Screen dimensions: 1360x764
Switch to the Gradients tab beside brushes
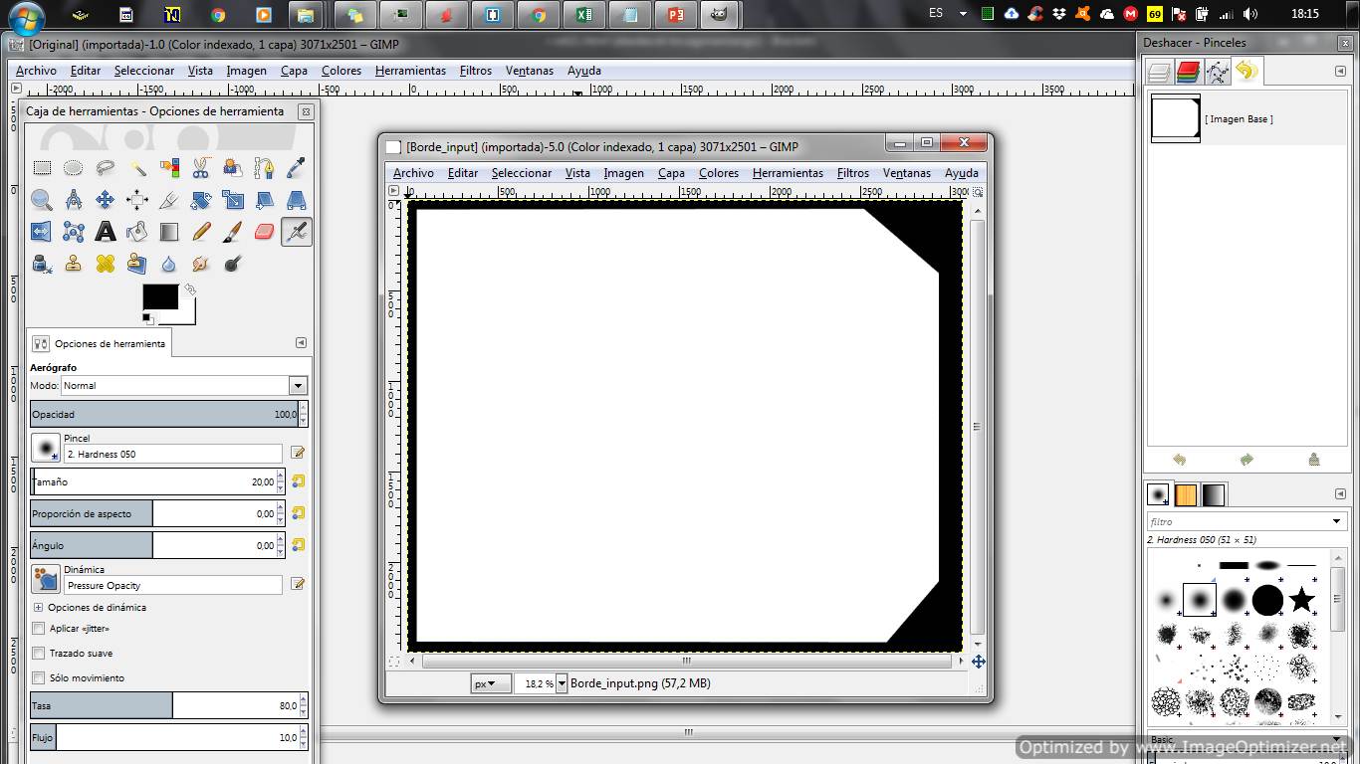pyautogui.click(x=1214, y=494)
